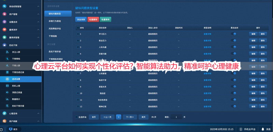Click the red 批量删除 button

[93, 19]
